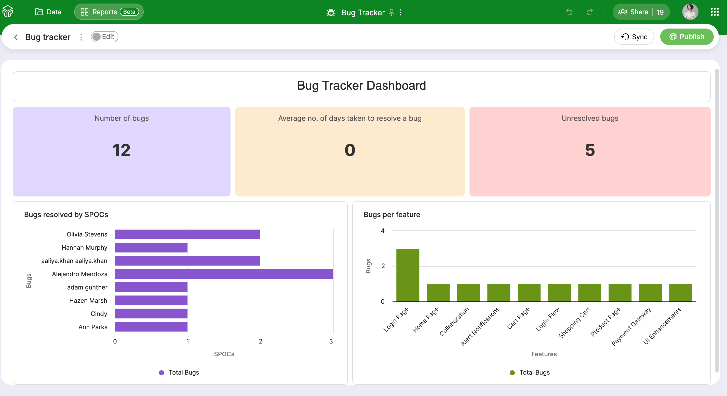
Task: Toggle the purple Total Bugs legend swatch
Action: pyautogui.click(x=161, y=373)
